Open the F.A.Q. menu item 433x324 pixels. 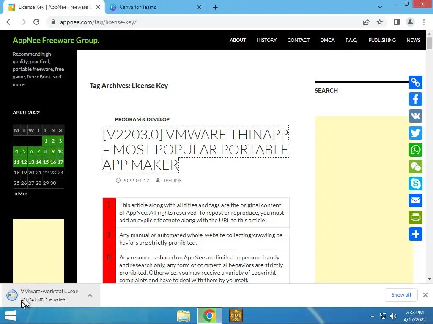click(351, 40)
